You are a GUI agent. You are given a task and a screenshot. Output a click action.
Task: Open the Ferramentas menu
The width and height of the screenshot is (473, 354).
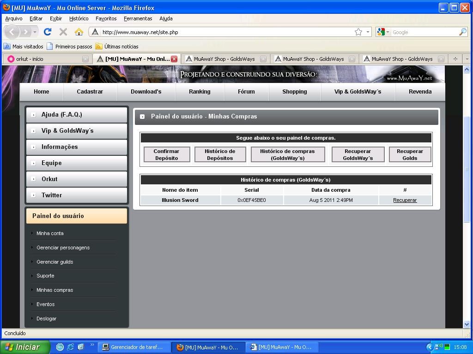point(138,18)
